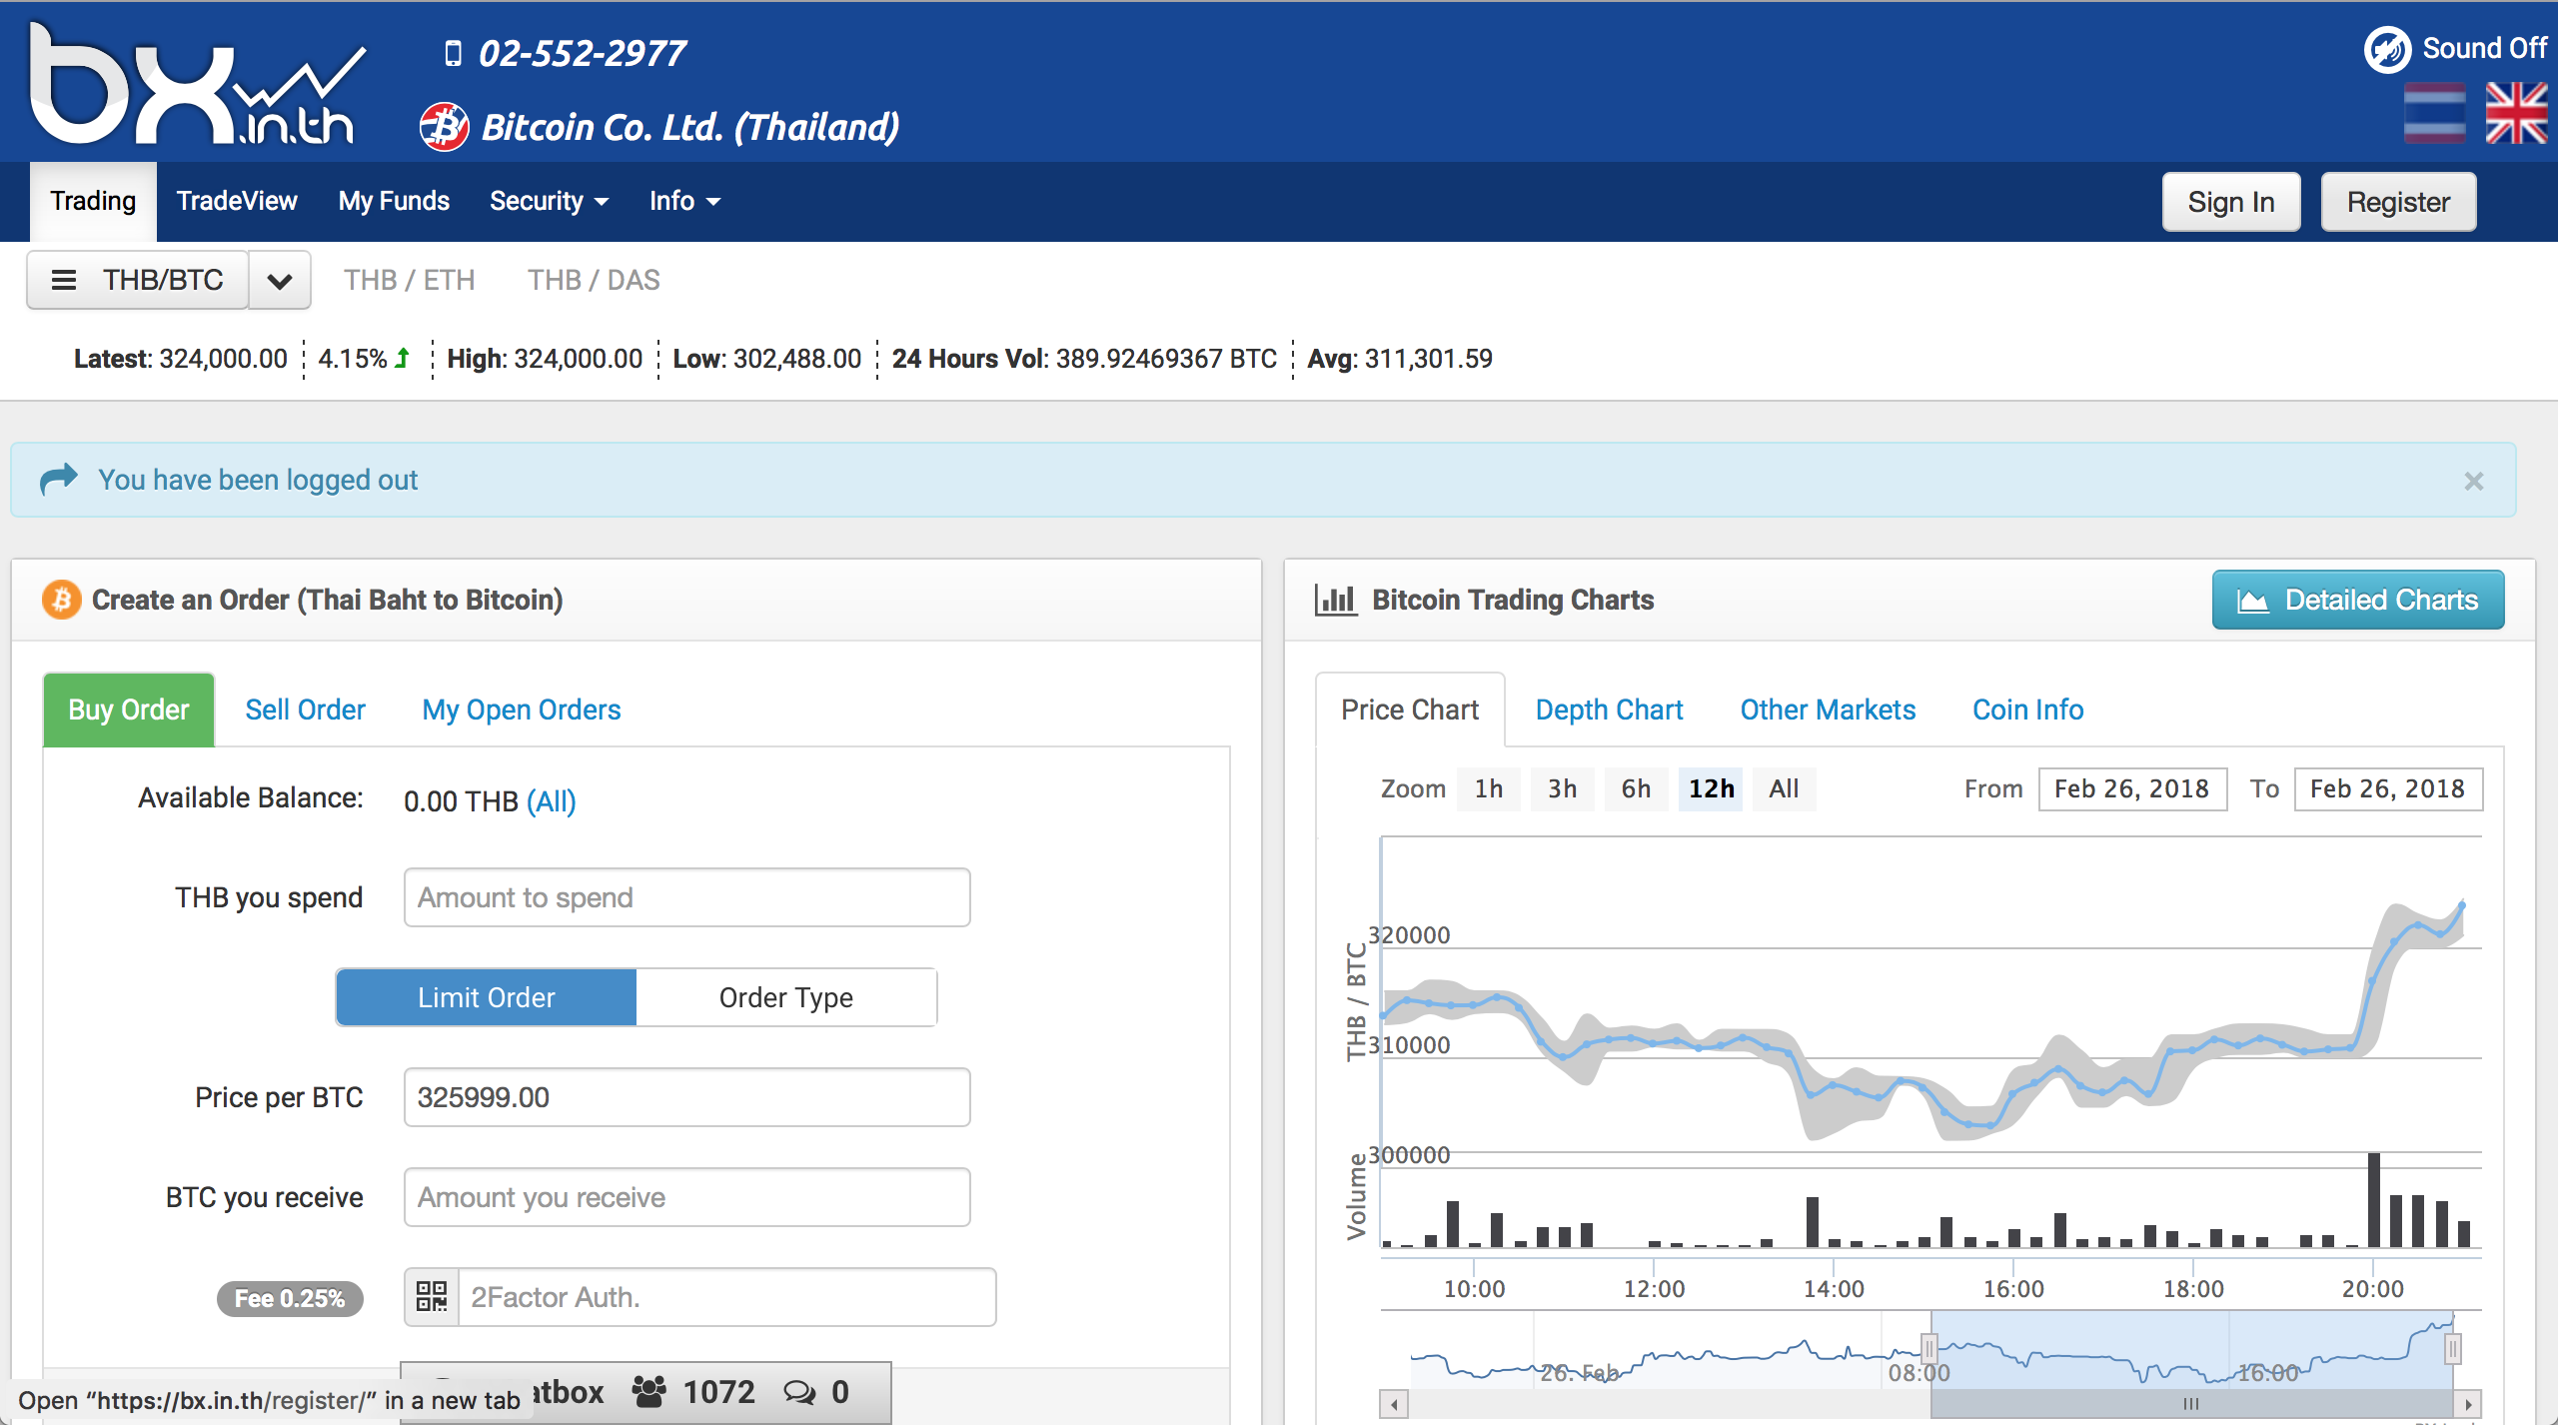Screen dimensions: 2558x1425
Task: Click the right handle of chart navigator
Action: click(2452, 1350)
